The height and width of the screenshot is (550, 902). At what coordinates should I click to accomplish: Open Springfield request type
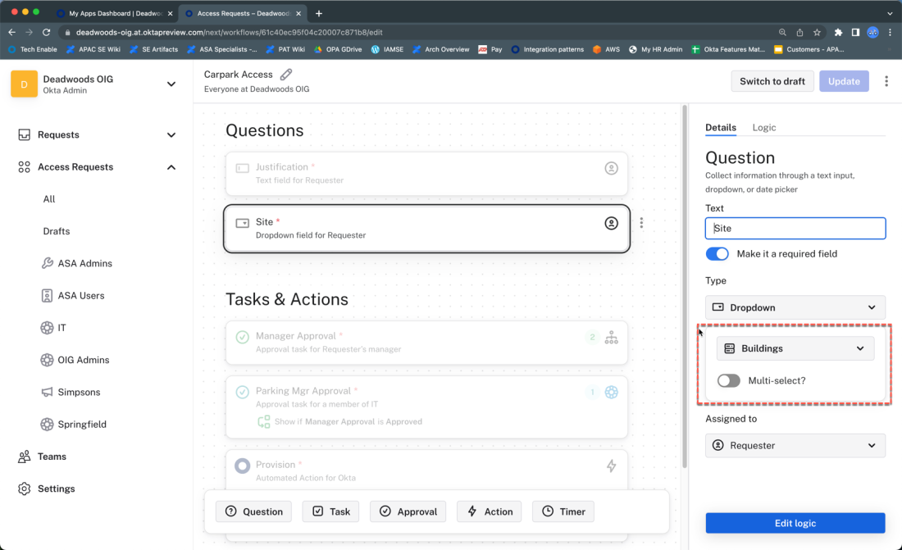[82, 424]
